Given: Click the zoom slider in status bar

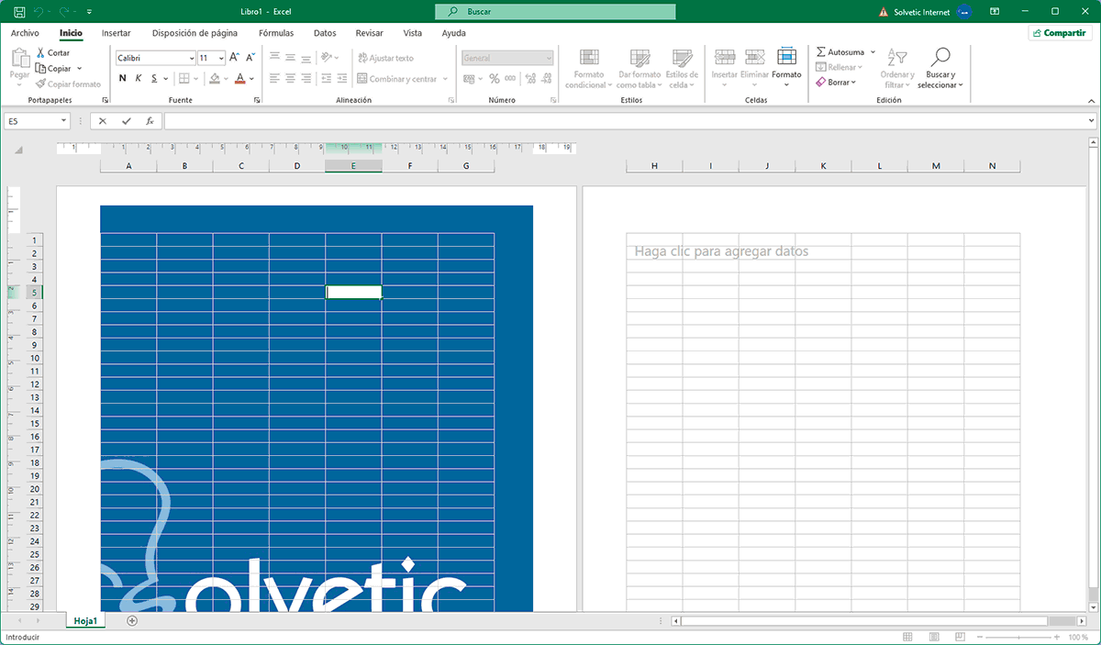Looking at the screenshot, I should click(1018, 637).
